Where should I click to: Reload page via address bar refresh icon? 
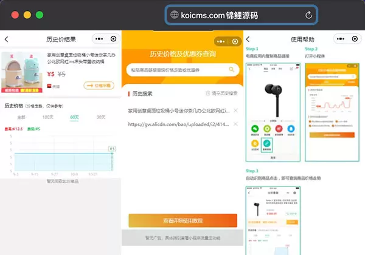[308, 15]
